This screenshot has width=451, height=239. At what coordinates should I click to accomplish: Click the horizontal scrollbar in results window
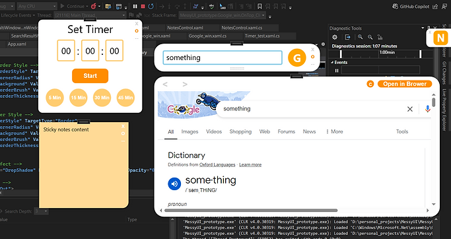(251, 211)
